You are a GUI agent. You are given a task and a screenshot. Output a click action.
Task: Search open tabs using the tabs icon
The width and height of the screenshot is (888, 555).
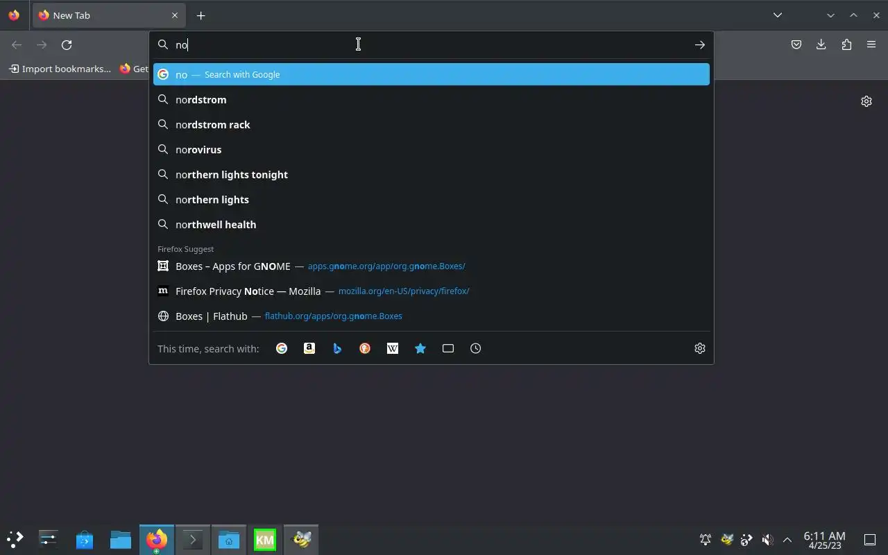point(448,348)
